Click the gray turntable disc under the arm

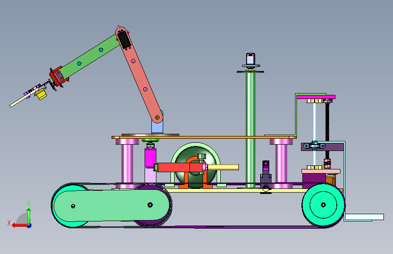[x=150, y=135]
